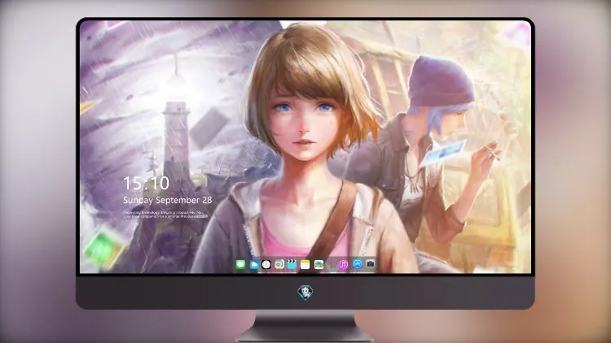611x343 pixels.
Task: Launch the Camera app from the dock
Action: (x=370, y=263)
